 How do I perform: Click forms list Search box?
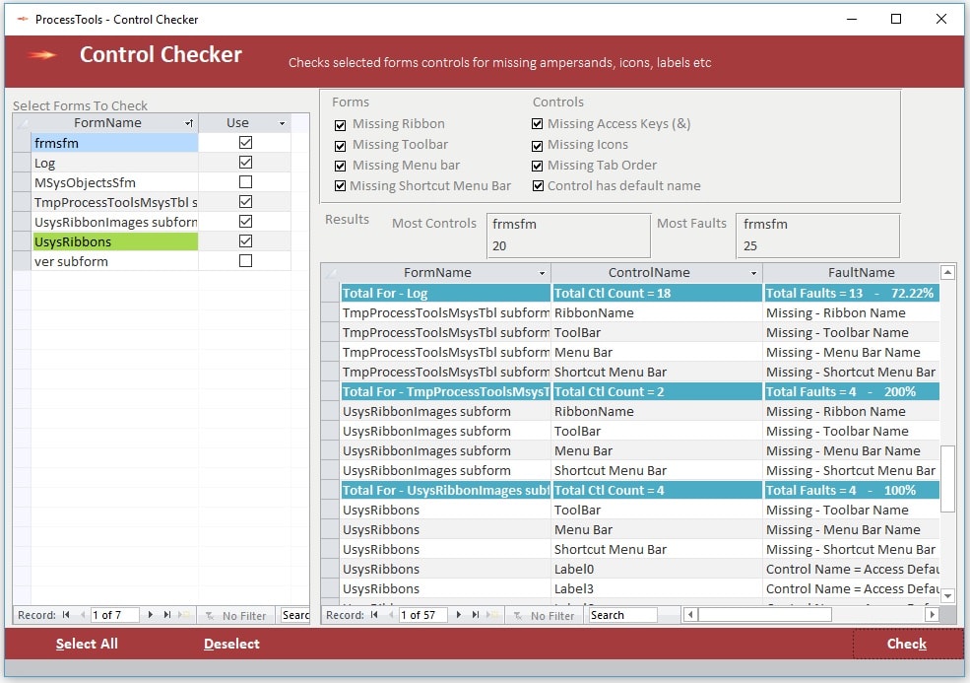(x=295, y=615)
